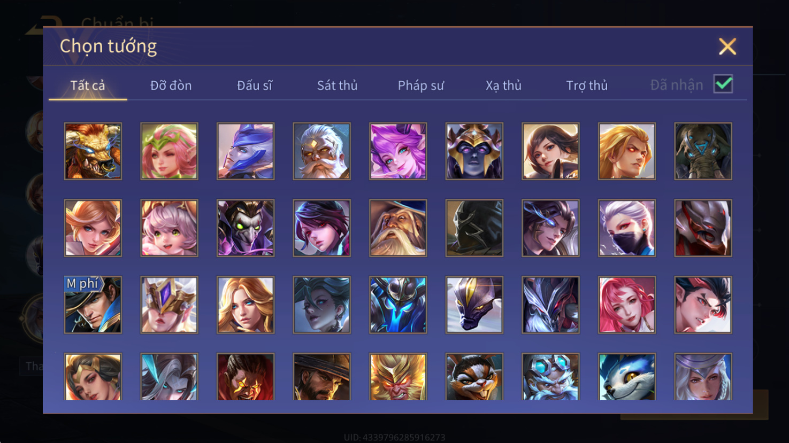
Task: Open the 'Đấu sĩ' tab
Action: point(255,86)
